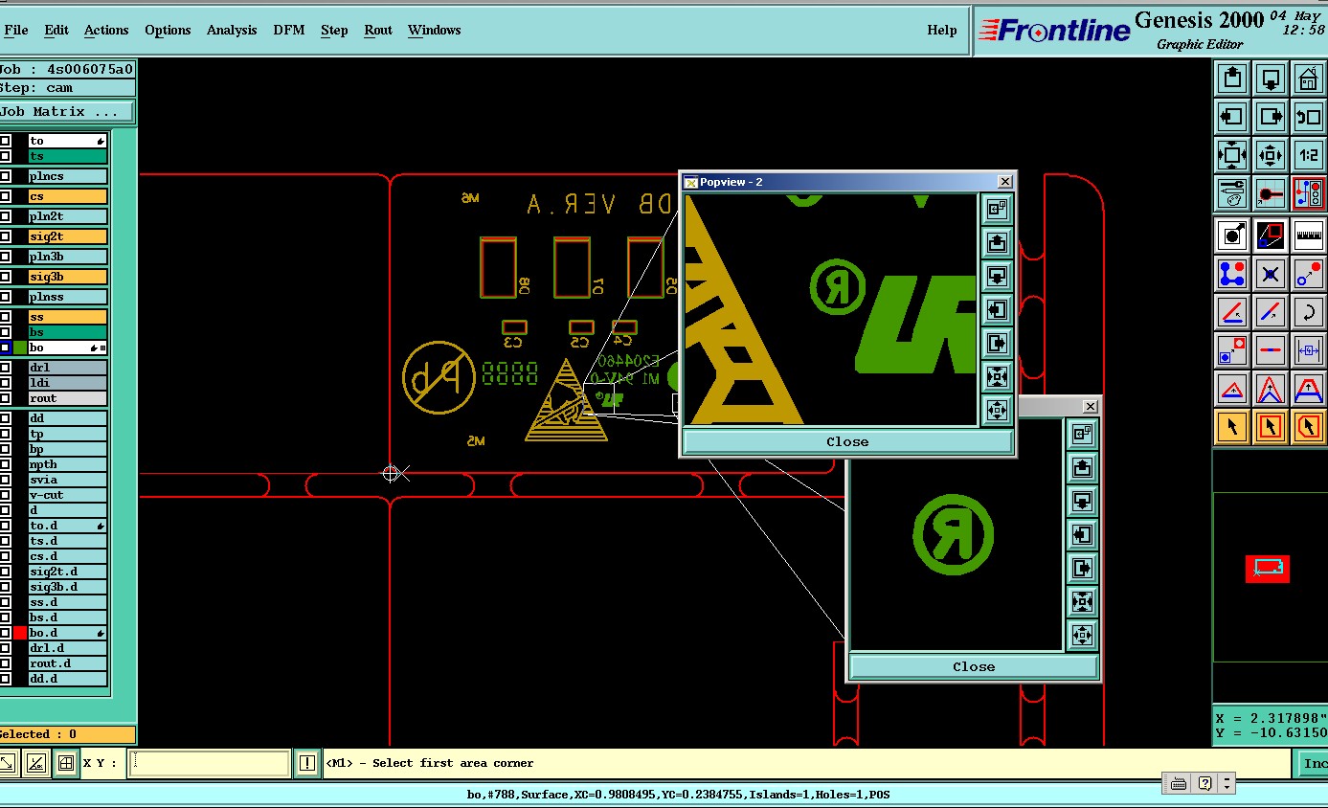This screenshot has height=808, width=1328.
Task: Click the snap-to-grid pad icon
Action: point(1270,192)
